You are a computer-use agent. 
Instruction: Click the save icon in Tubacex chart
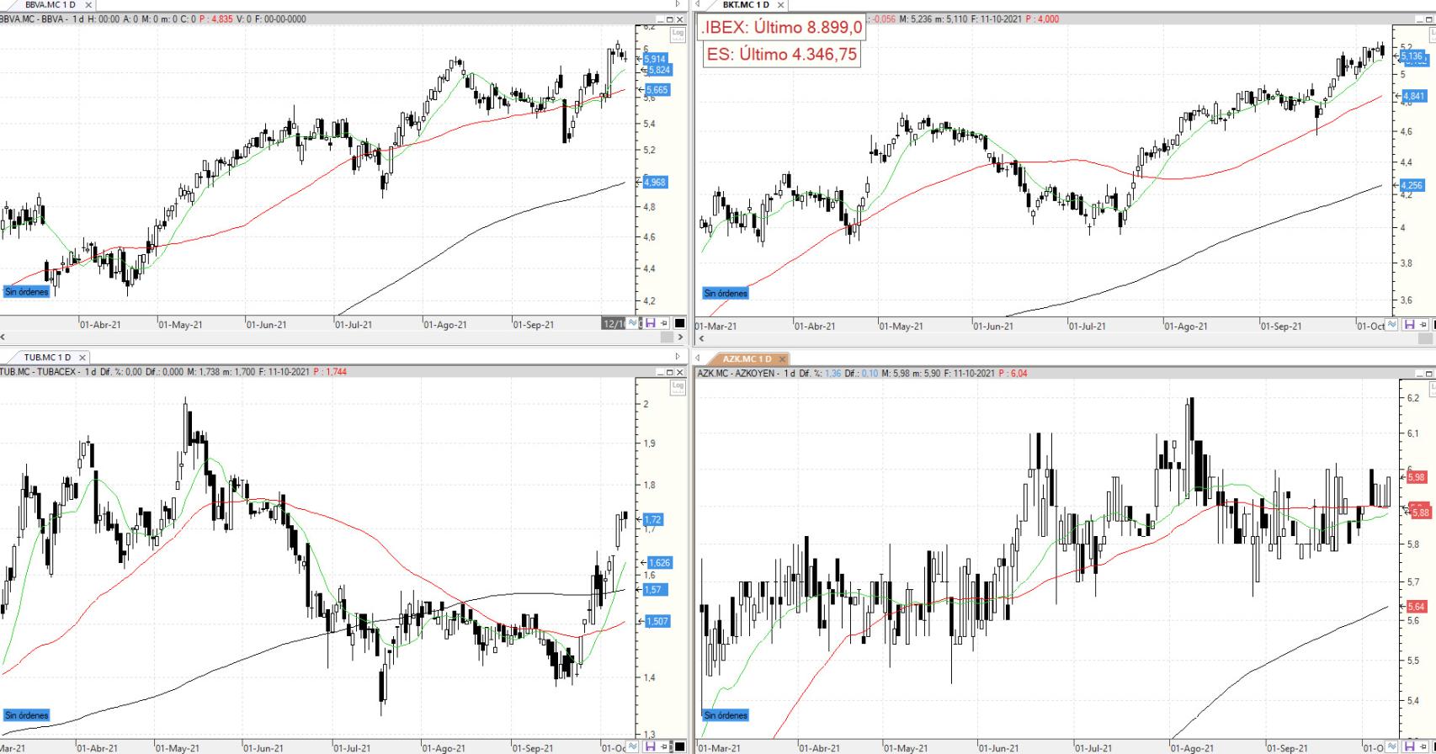[651, 746]
